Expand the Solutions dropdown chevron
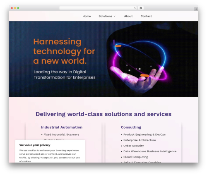The height and width of the screenshot is (175, 207). pyautogui.click(x=115, y=16)
